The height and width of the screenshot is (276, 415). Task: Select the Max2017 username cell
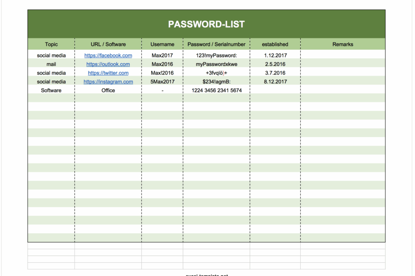click(162, 55)
